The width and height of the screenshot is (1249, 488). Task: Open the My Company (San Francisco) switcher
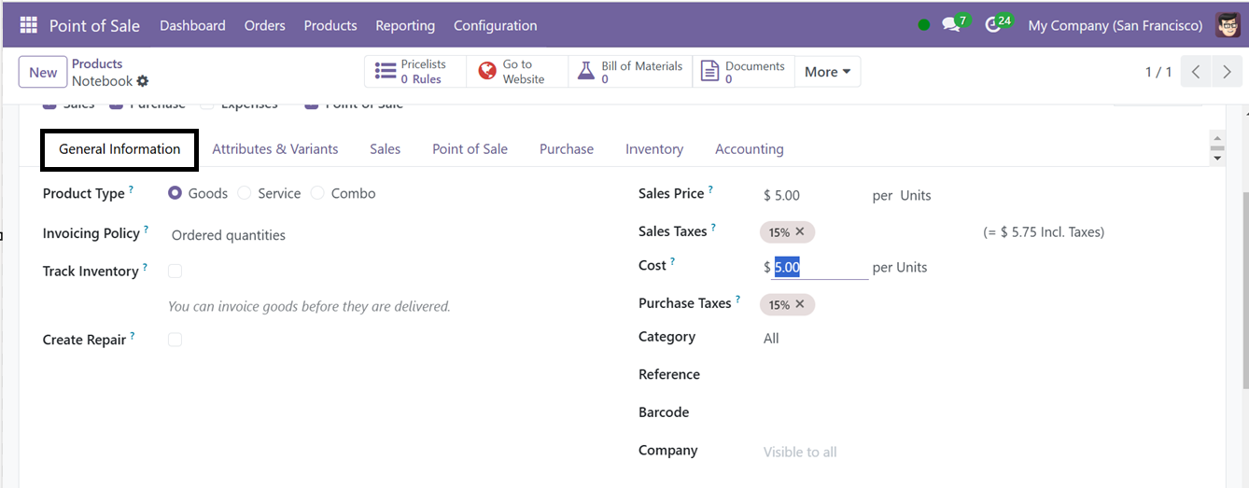pos(1115,25)
